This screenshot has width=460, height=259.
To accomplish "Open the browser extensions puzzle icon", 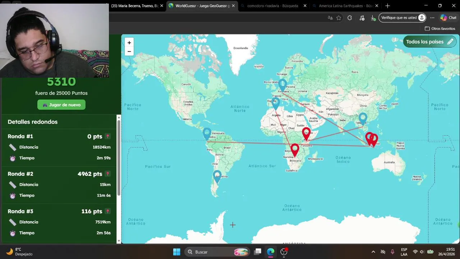I will click(x=350, y=18).
